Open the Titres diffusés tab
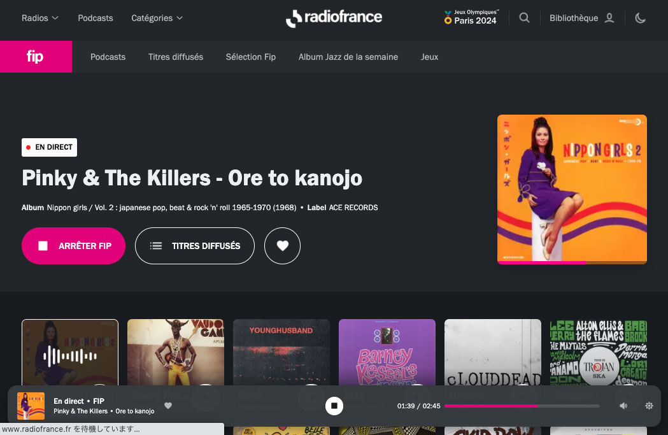The height and width of the screenshot is (435, 668). coord(176,57)
